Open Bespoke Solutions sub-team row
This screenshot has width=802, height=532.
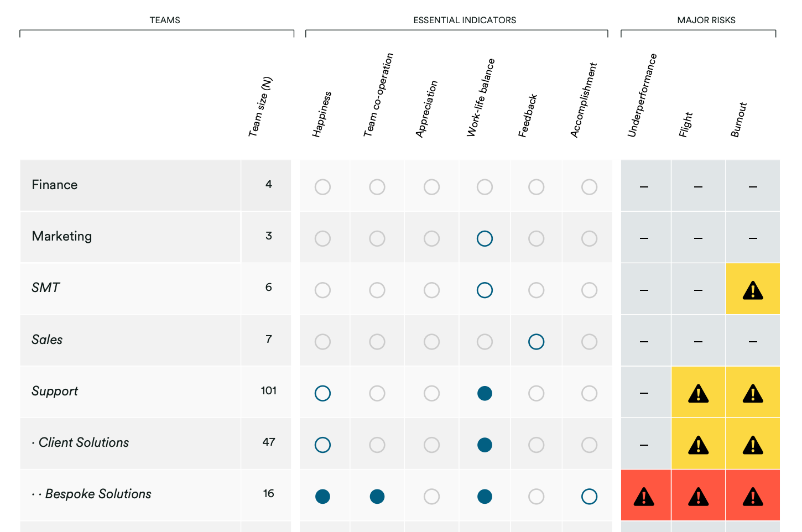coord(98,494)
